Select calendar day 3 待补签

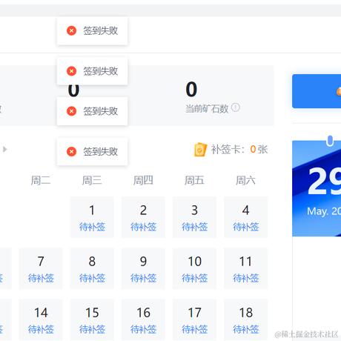194,217
